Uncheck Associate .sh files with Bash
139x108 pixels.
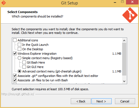tap(15, 80)
